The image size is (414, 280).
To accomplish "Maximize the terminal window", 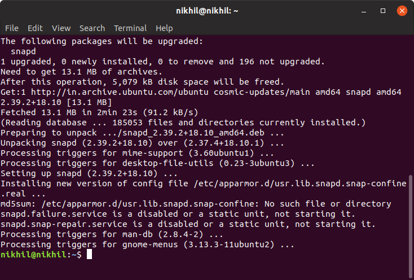I will [x=383, y=11].
